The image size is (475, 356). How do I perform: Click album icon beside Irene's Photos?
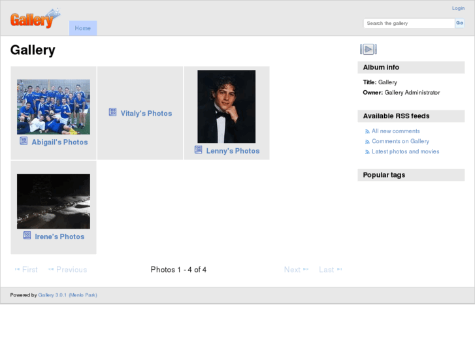[x=27, y=235]
